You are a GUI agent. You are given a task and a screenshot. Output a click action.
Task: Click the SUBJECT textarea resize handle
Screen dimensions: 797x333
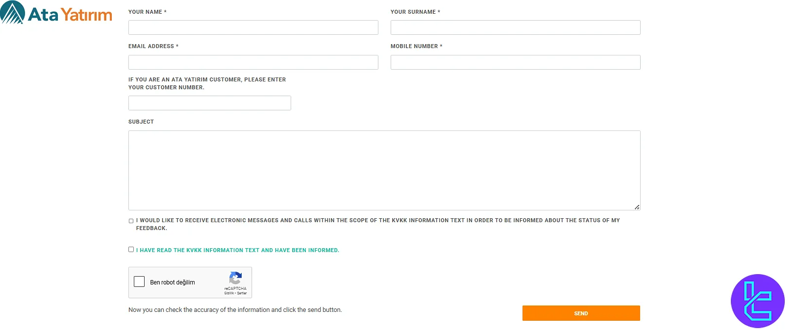coord(638,207)
